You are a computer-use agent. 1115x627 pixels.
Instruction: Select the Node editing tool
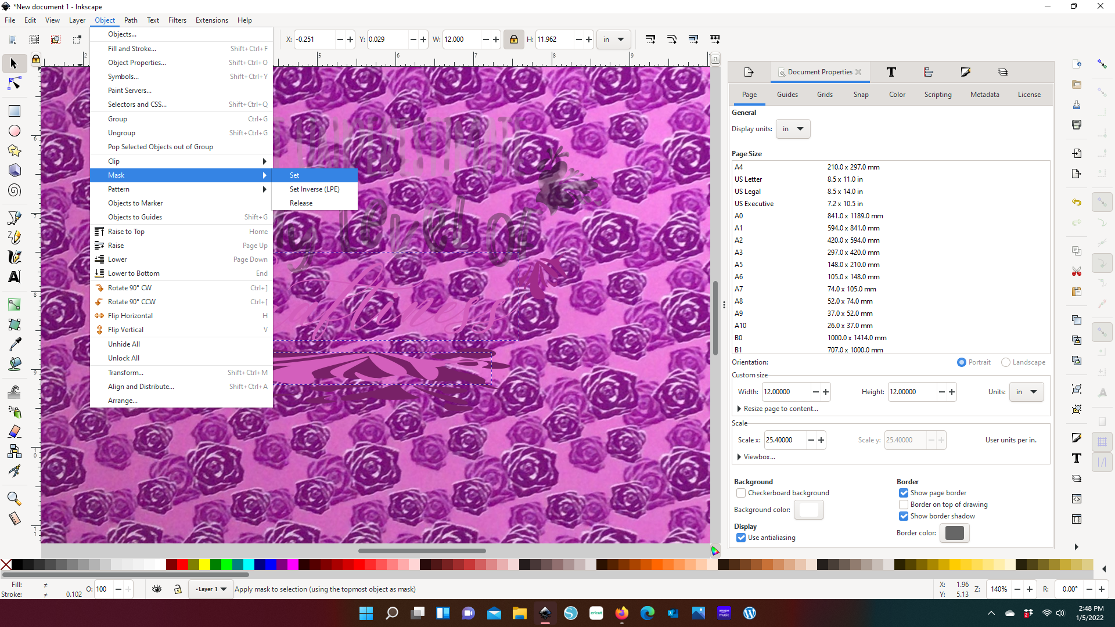pyautogui.click(x=14, y=84)
